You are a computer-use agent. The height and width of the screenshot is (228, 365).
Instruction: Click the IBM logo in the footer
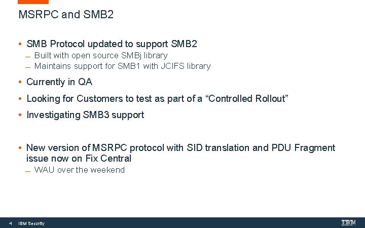click(348, 222)
